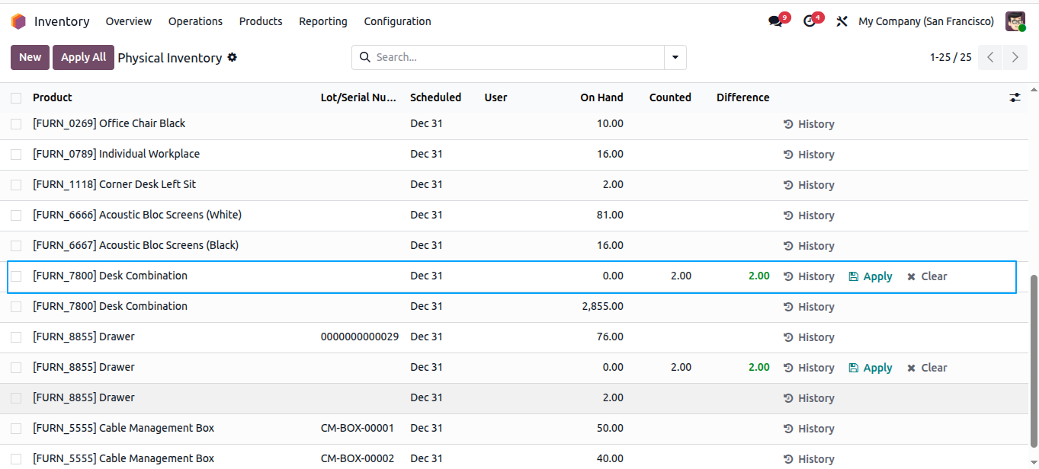Viewport: 1039px width, 469px height.
Task: Click the On Hand value 81.00
Action: coord(610,215)
